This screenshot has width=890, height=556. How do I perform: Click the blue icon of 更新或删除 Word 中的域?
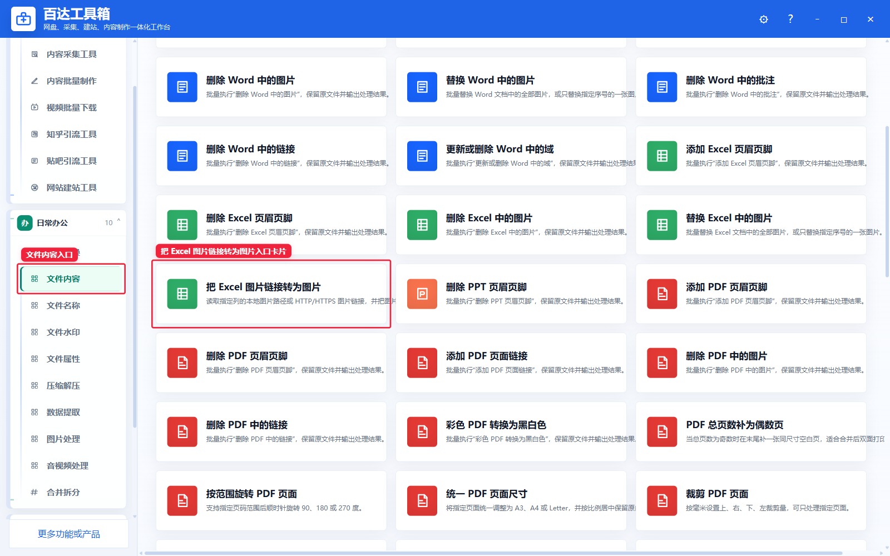(422, 156)
